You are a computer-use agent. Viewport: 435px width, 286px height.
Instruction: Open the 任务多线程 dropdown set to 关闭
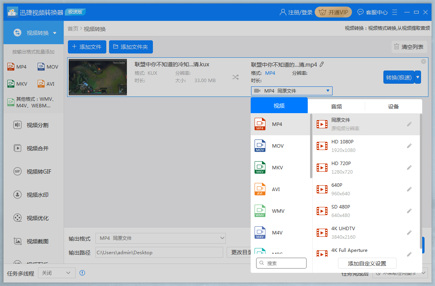[56, 273]
